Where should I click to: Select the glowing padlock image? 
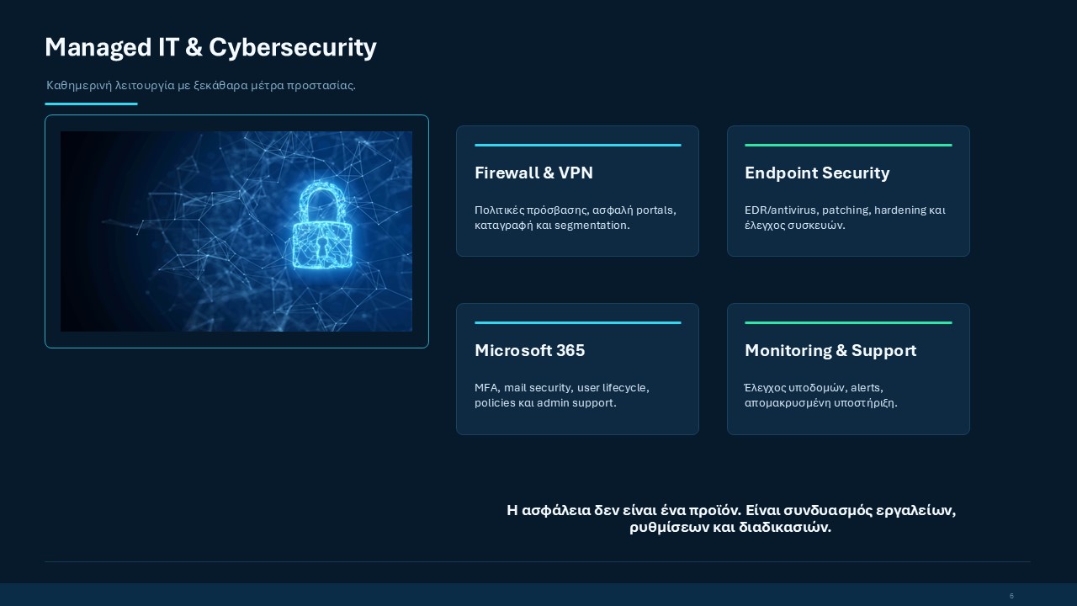pos(236,231)
